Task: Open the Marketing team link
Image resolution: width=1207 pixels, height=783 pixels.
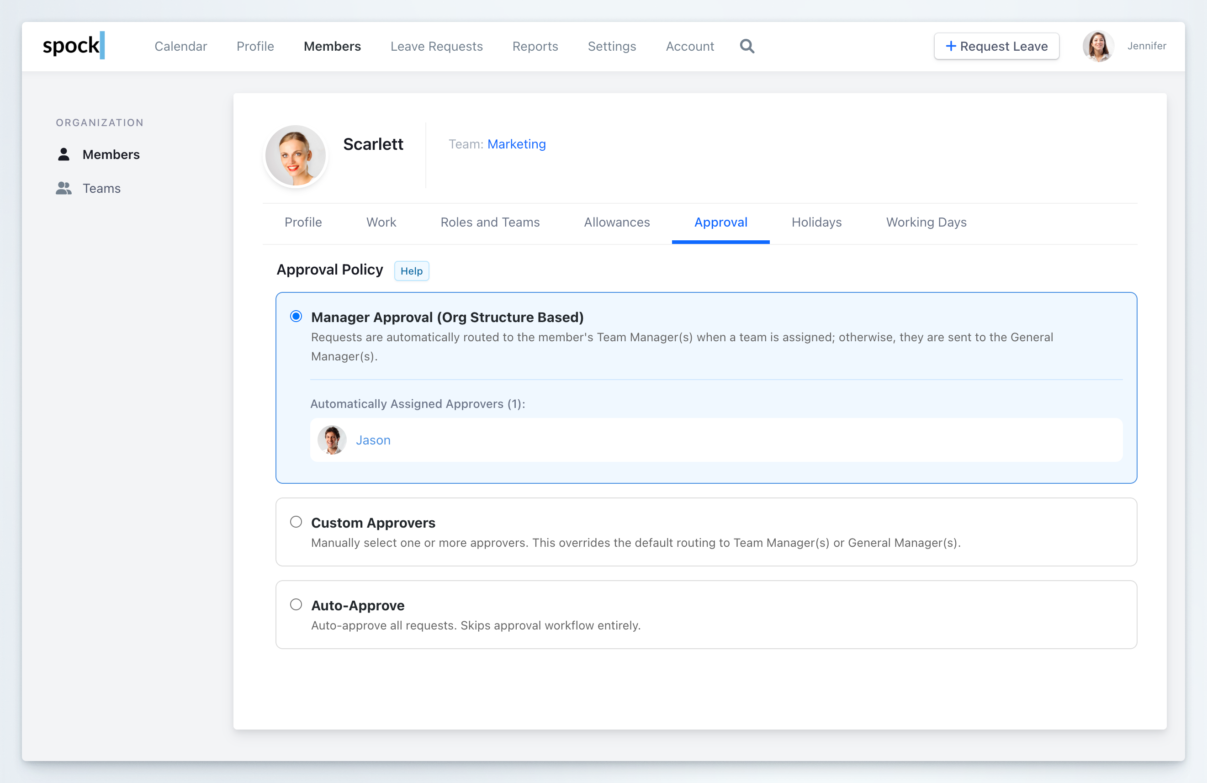Action: tap(516, 144)
